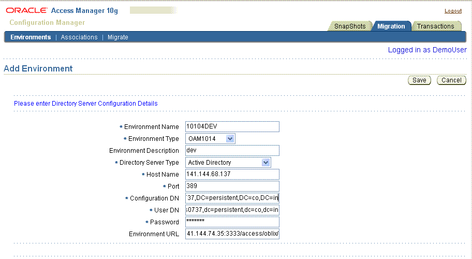Select the User DN input field

pos(232,210)
